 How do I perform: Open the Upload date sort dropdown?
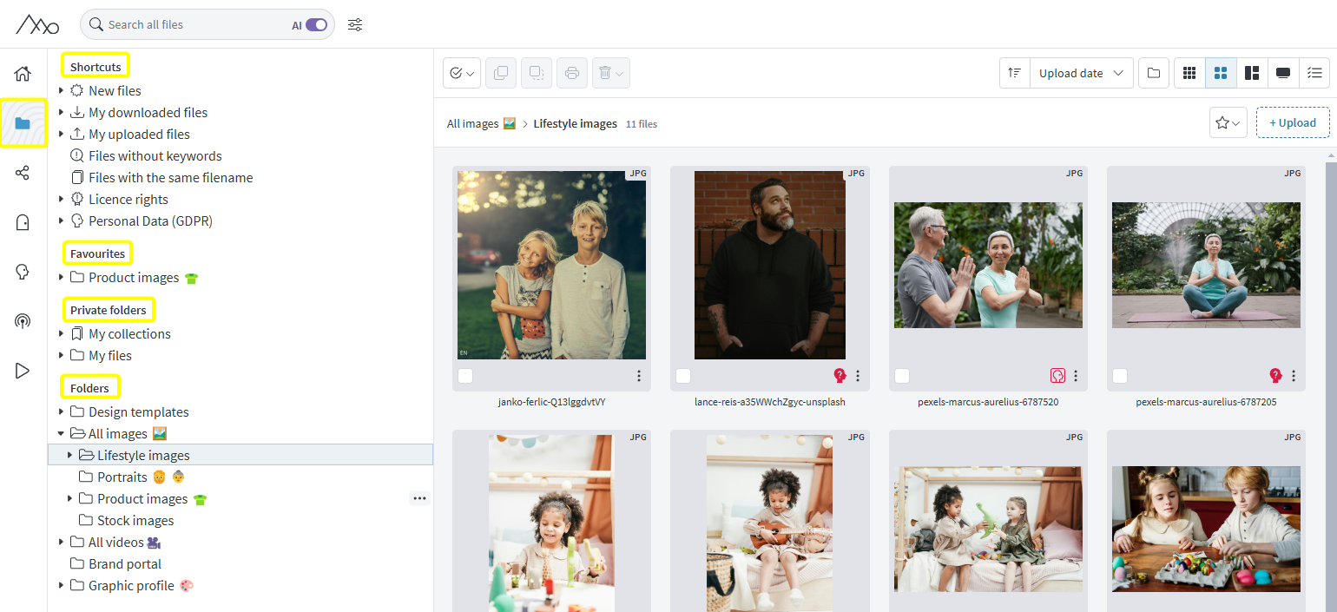[1081, 74]
